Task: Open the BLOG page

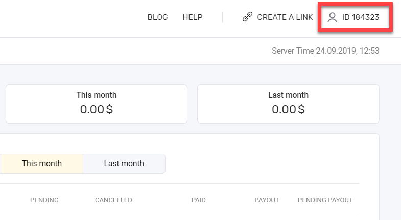Action: pos(157,17)
